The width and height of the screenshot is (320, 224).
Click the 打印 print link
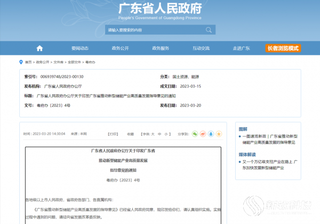point(113,134)
